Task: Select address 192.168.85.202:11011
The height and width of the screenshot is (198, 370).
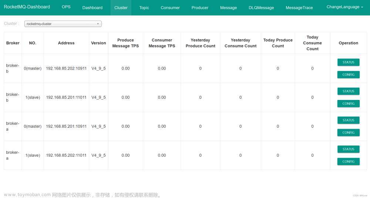Action: pyautogui.click(x=66, y=155)
